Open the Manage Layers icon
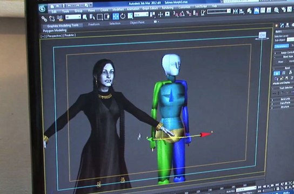The height and width of the screenshot is (194, 294). coord(249,11)
